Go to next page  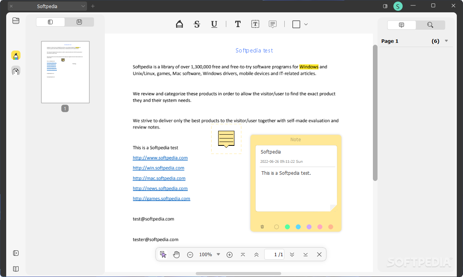292,255
